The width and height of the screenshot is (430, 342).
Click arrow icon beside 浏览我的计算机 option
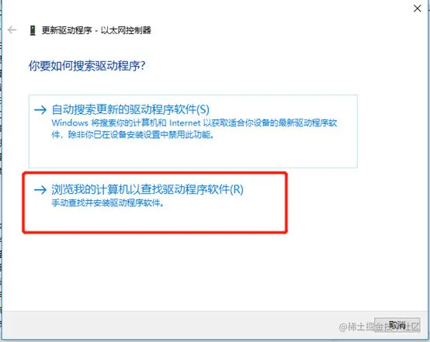pos(40,190)
